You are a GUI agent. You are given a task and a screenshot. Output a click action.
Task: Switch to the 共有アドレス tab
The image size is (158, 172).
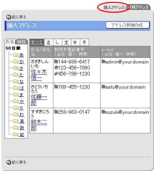point(138,7)
